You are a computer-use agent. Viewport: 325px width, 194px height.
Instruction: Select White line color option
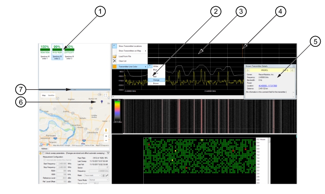(x=156, y=66)
